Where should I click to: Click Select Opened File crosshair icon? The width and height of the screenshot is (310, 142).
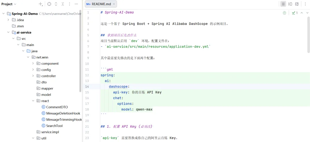pyautogui.click(x=49, y=4)
